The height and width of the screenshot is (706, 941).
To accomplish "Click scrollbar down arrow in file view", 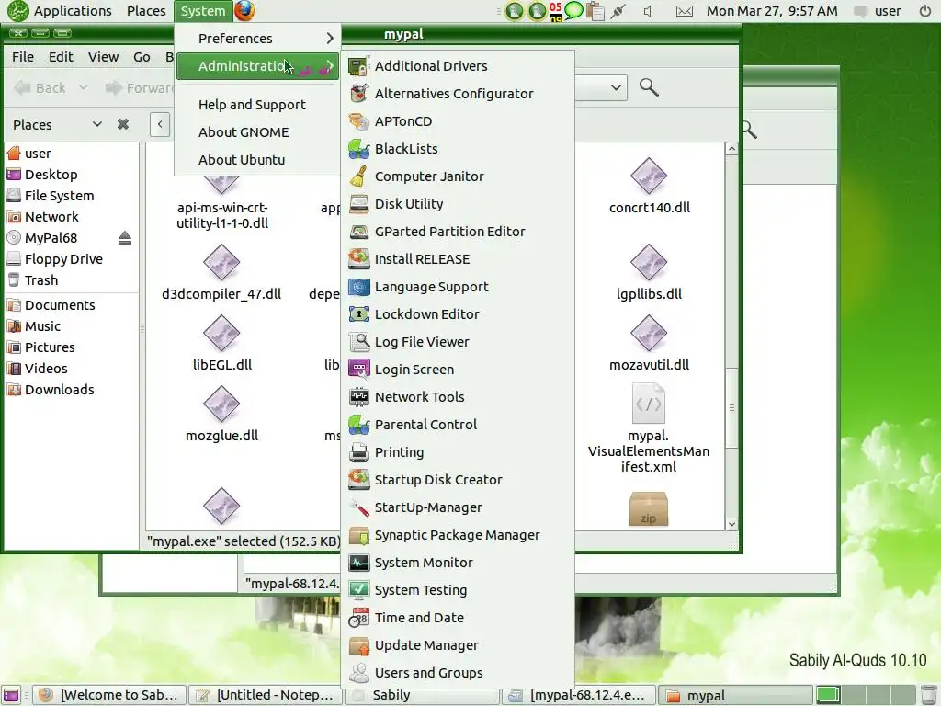I will [731, 524].
